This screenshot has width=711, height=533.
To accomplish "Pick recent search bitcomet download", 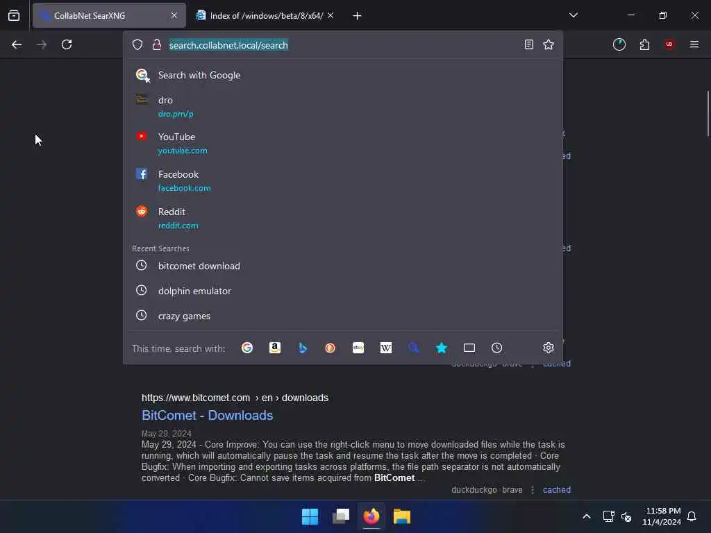I will (343, 266).
